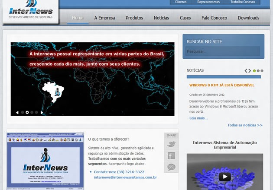Share the page on Facebook
273x190 pixels.
pos(171,156)
